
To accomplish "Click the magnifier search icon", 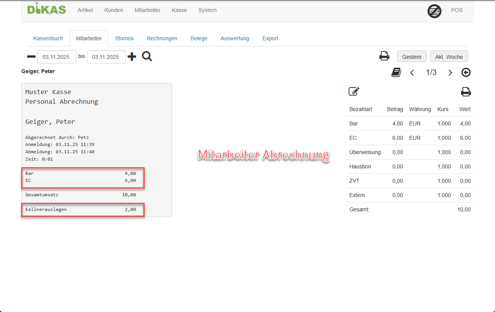I will click(x=147, y=57).
